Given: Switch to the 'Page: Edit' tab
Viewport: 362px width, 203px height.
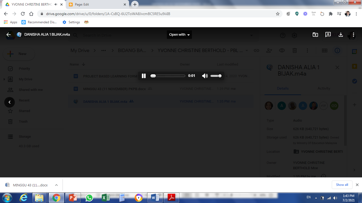Looking at the screenshot, I should [97, 4].
